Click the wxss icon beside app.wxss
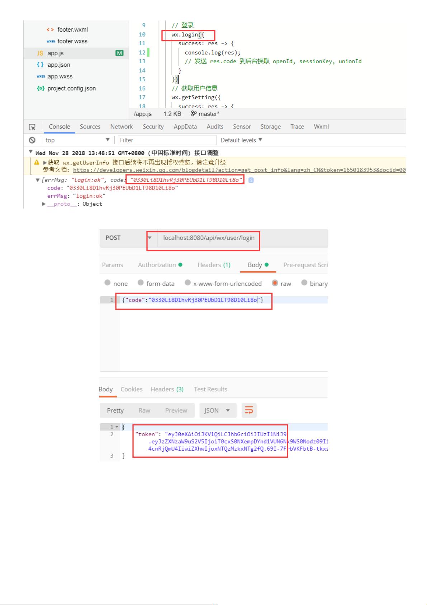The height and width of the screenshot is (605, 427). (x=41, y=76)
